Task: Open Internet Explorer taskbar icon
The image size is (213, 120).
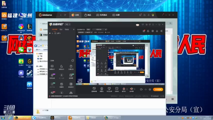Action: tap(10, 118)
